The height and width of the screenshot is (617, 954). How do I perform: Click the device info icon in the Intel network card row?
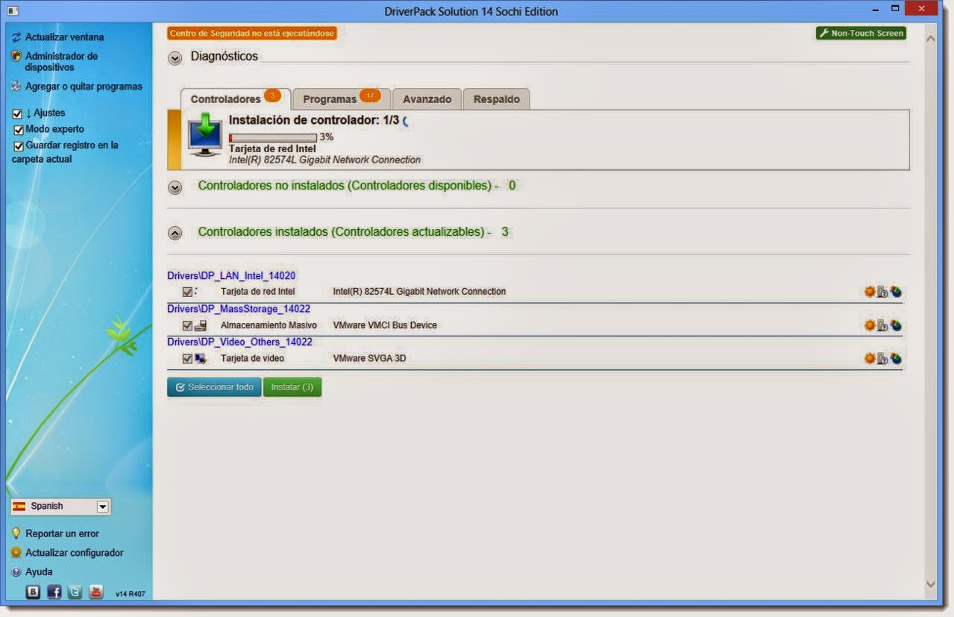[882, 292]
